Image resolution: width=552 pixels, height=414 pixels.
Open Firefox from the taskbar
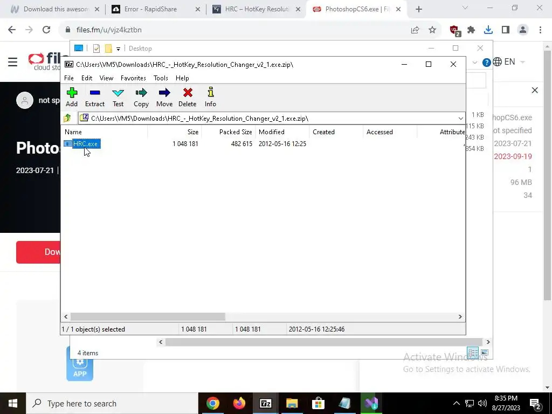[x=239, y=403]
